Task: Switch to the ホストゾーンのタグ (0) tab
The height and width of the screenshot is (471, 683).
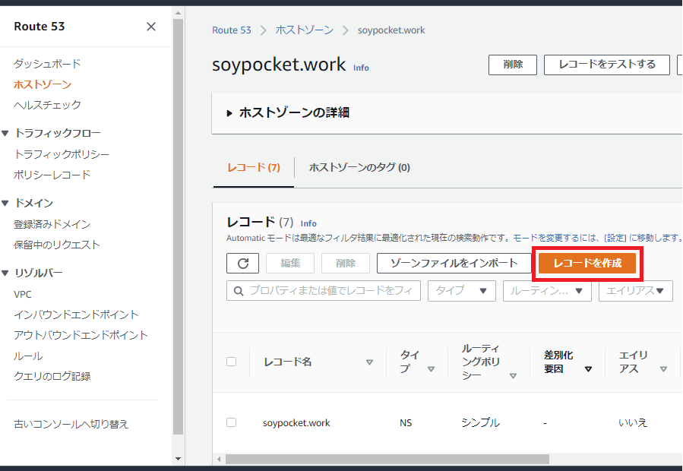Action: coord(359,168)
